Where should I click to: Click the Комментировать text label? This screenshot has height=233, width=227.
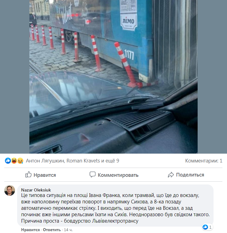118,175
